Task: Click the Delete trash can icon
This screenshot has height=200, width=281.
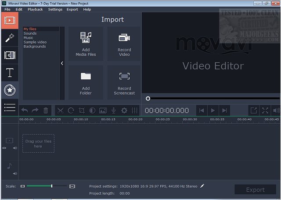Action: [46, 111]
